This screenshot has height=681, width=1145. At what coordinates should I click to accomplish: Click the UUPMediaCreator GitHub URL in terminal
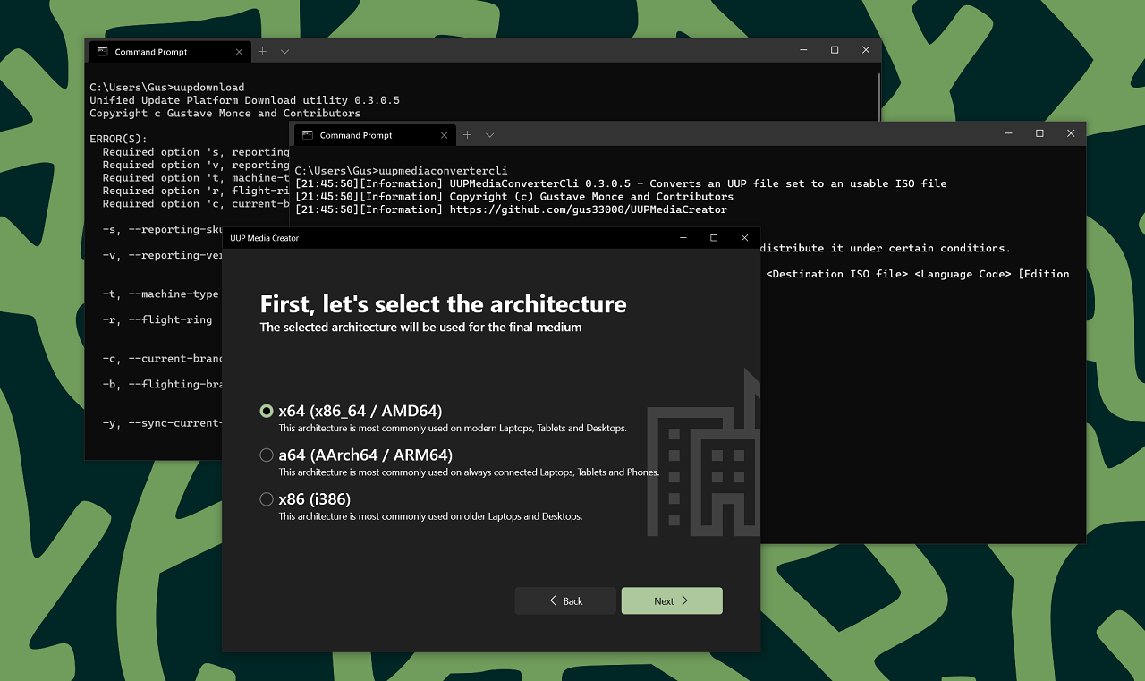pyautogui.click(x=589, y=209)
